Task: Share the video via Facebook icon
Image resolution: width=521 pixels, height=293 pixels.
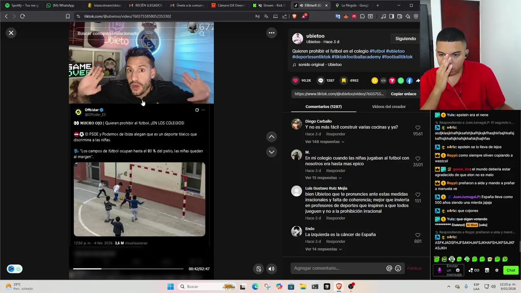Action: point(409,81)
